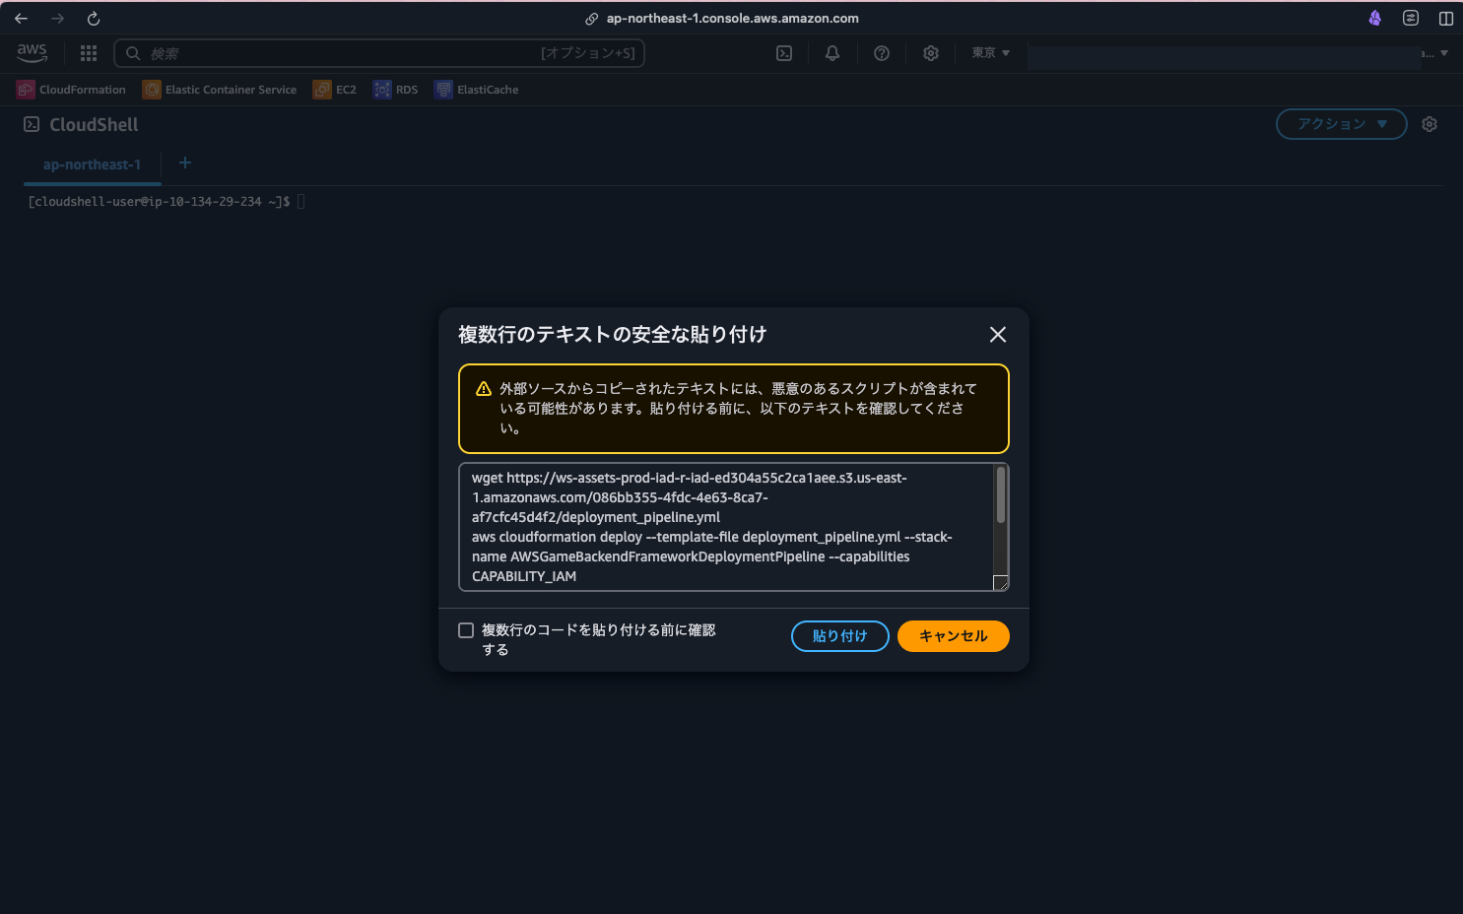The width and height of the screenshot is (1463, 914).
Task: Open the AWS services grid menu
Action: click(89, 53)
